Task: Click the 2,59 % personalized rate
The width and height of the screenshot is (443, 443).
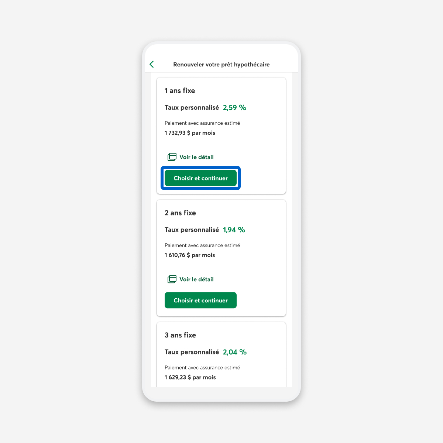Action: pyautogui.click(x=234, y=107)
